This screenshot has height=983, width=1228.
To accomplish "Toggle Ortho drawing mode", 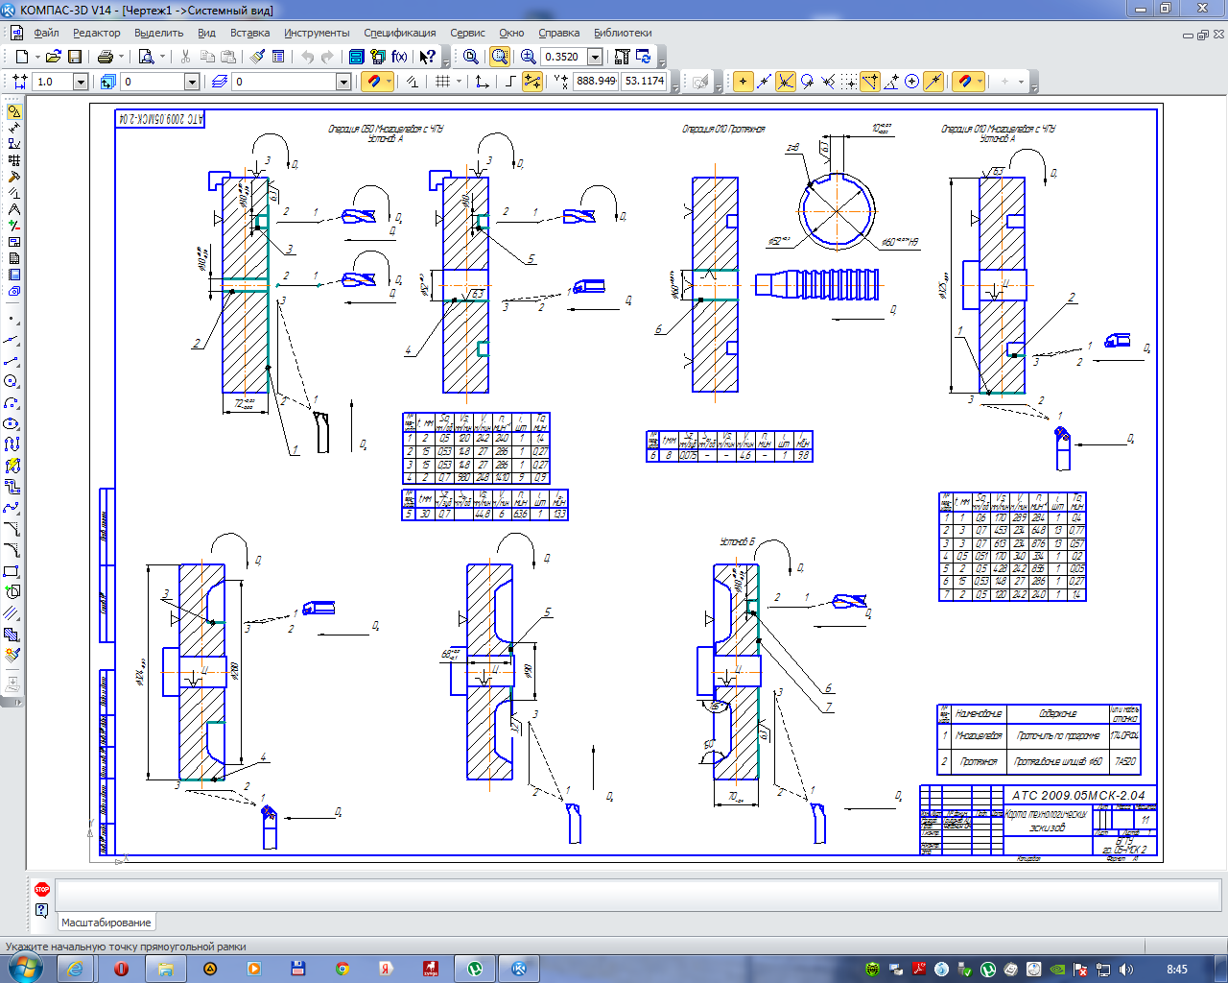I will click(510, 82).
